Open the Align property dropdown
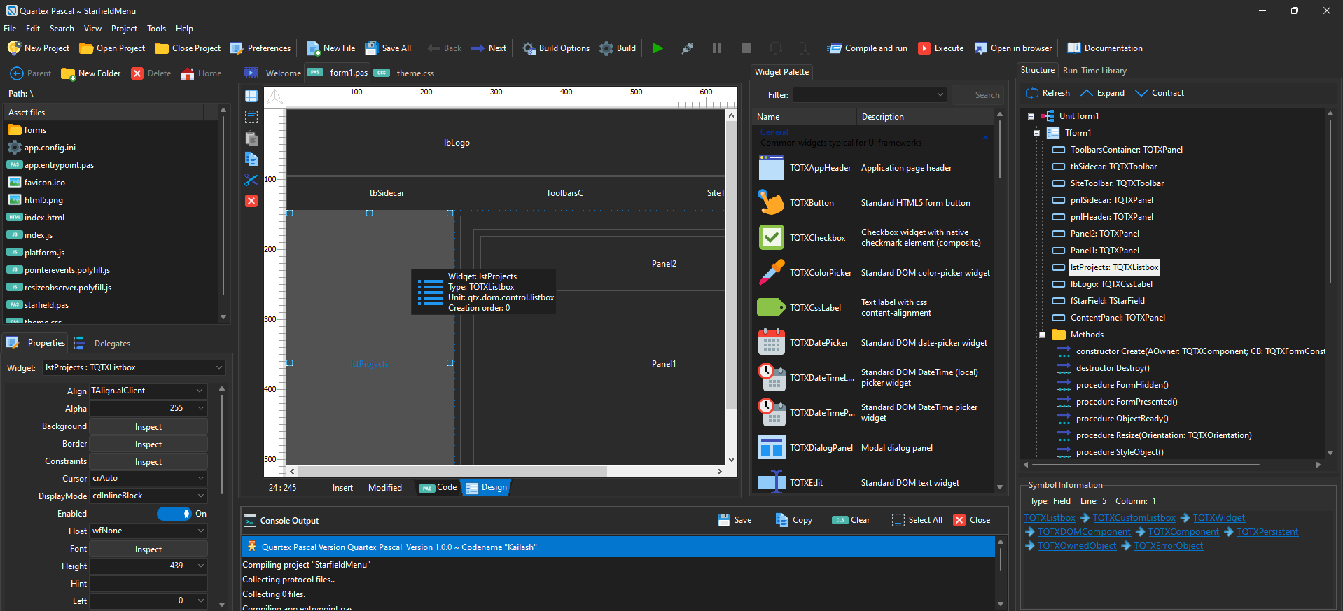This screenshot has height=611, width=1343. 200,391
